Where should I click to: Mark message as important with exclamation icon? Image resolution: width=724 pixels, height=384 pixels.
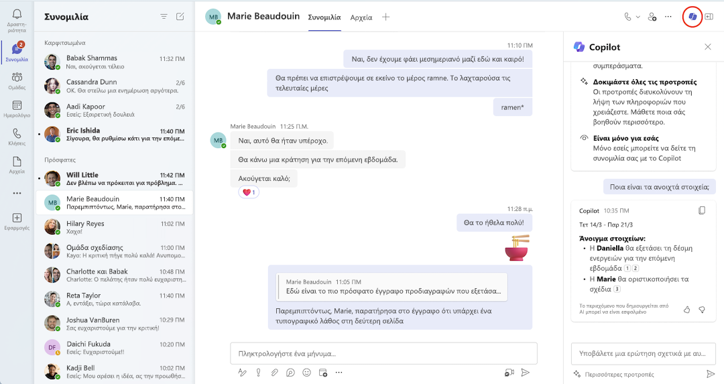(x=259, y=373)
